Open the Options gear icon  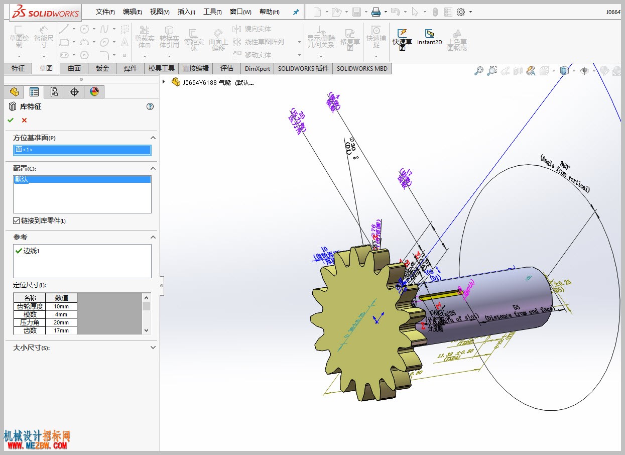click(461, 12)
